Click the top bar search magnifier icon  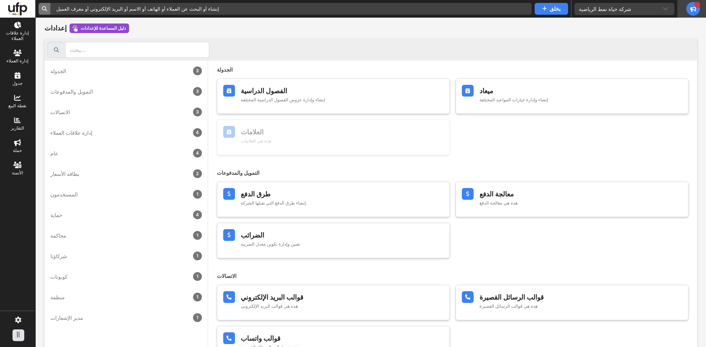(44, 9)
